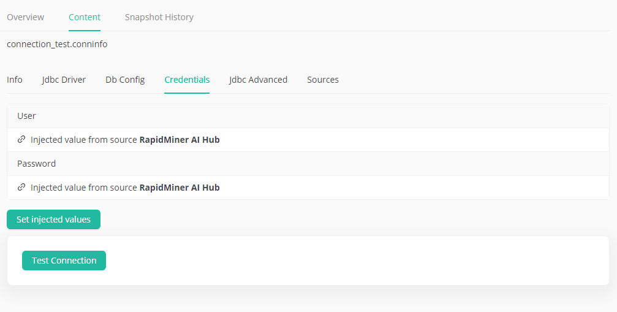Open the Jdbc Advanced sub-tab
The image size is (617, 312).
pyautogui.click(x=258, y=80)
